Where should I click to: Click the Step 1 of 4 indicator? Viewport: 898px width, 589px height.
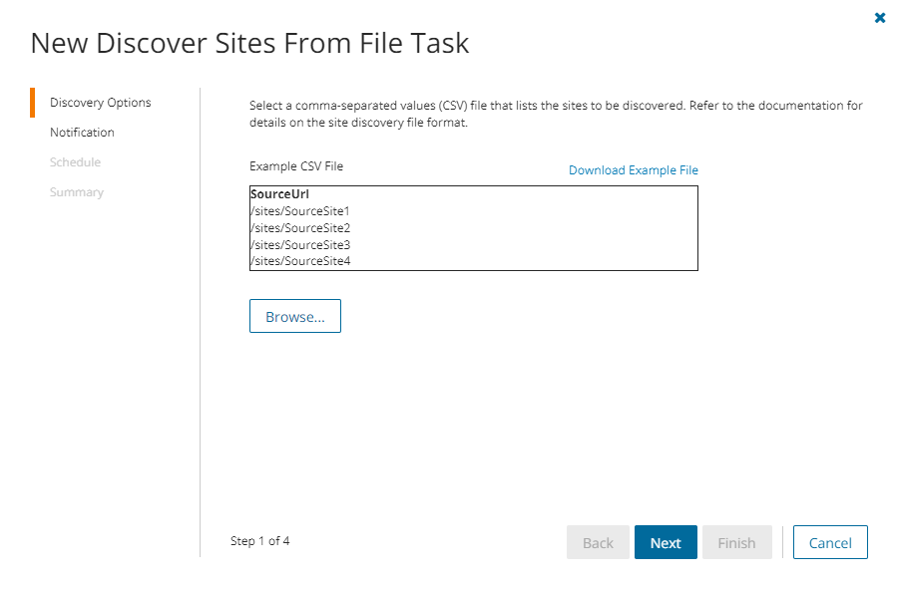[260, 541]
